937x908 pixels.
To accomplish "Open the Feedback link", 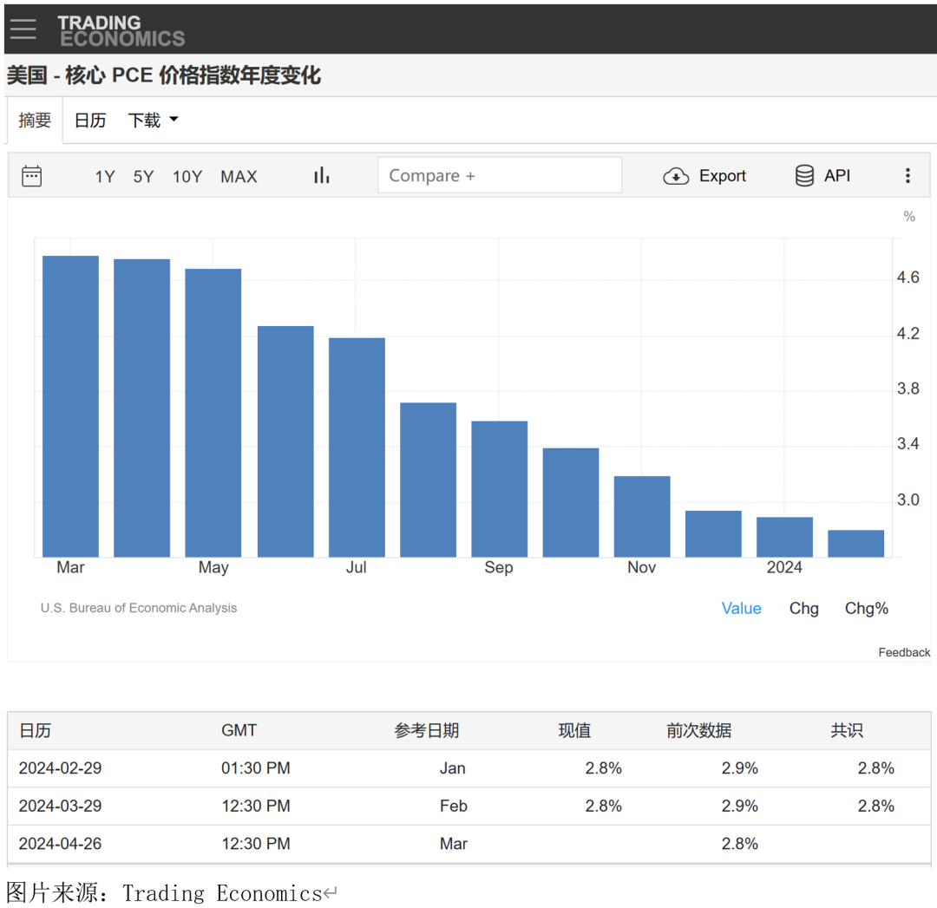I will (x=904, y=652).
